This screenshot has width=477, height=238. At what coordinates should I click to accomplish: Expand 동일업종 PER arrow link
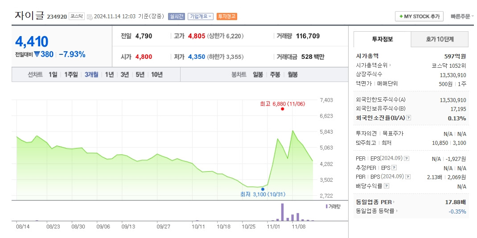(393, 202)
